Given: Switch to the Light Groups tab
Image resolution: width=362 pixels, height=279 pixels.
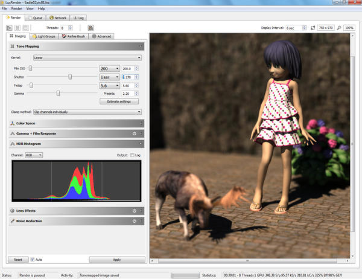Looking at the screenshot, I should click(44, 36).
